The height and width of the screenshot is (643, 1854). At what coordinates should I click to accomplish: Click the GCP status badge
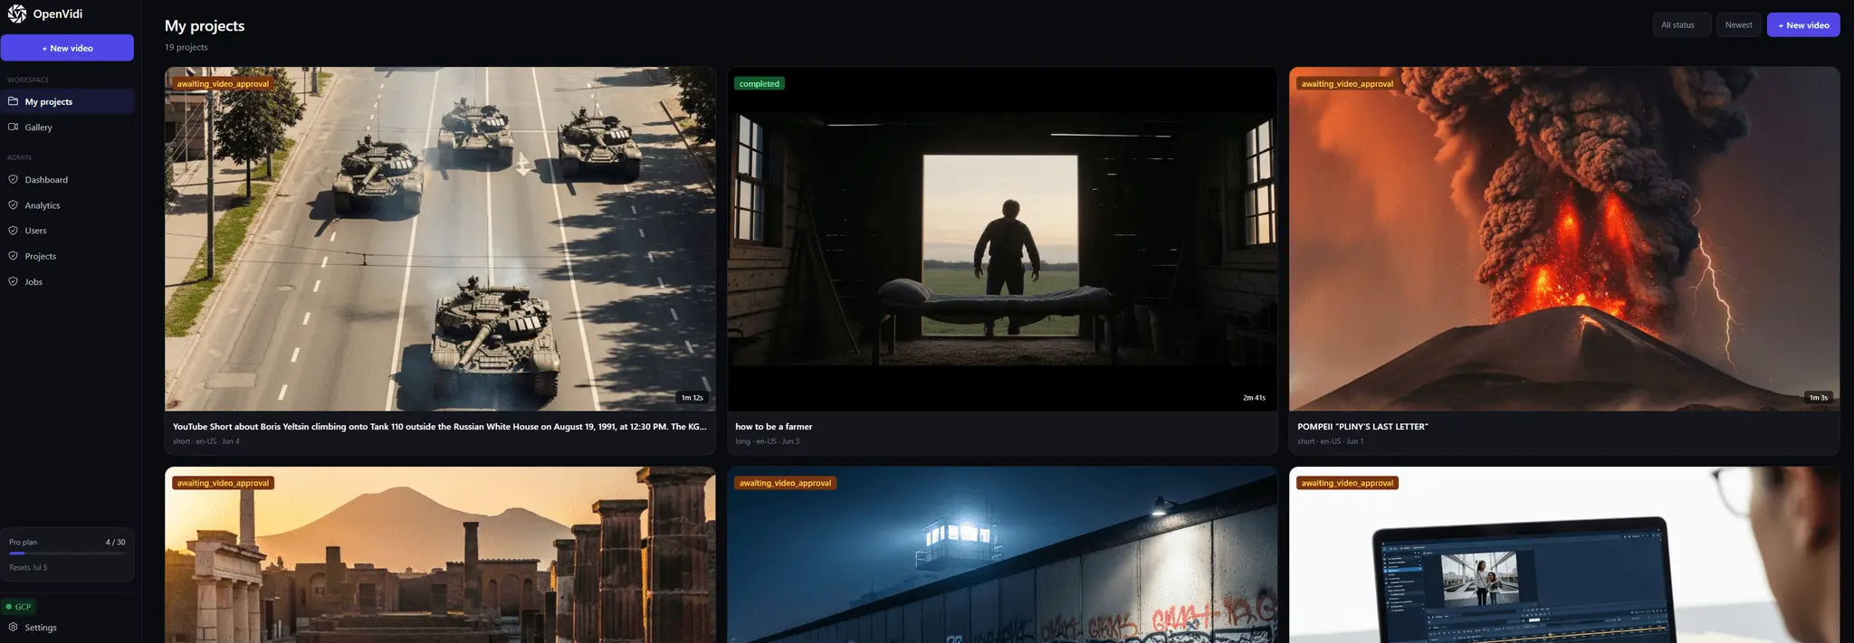[x=19, y=607]
